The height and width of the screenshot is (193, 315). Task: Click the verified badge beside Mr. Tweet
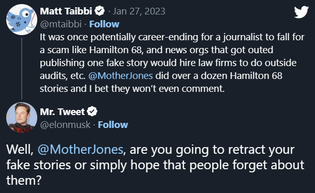(92, 111)
